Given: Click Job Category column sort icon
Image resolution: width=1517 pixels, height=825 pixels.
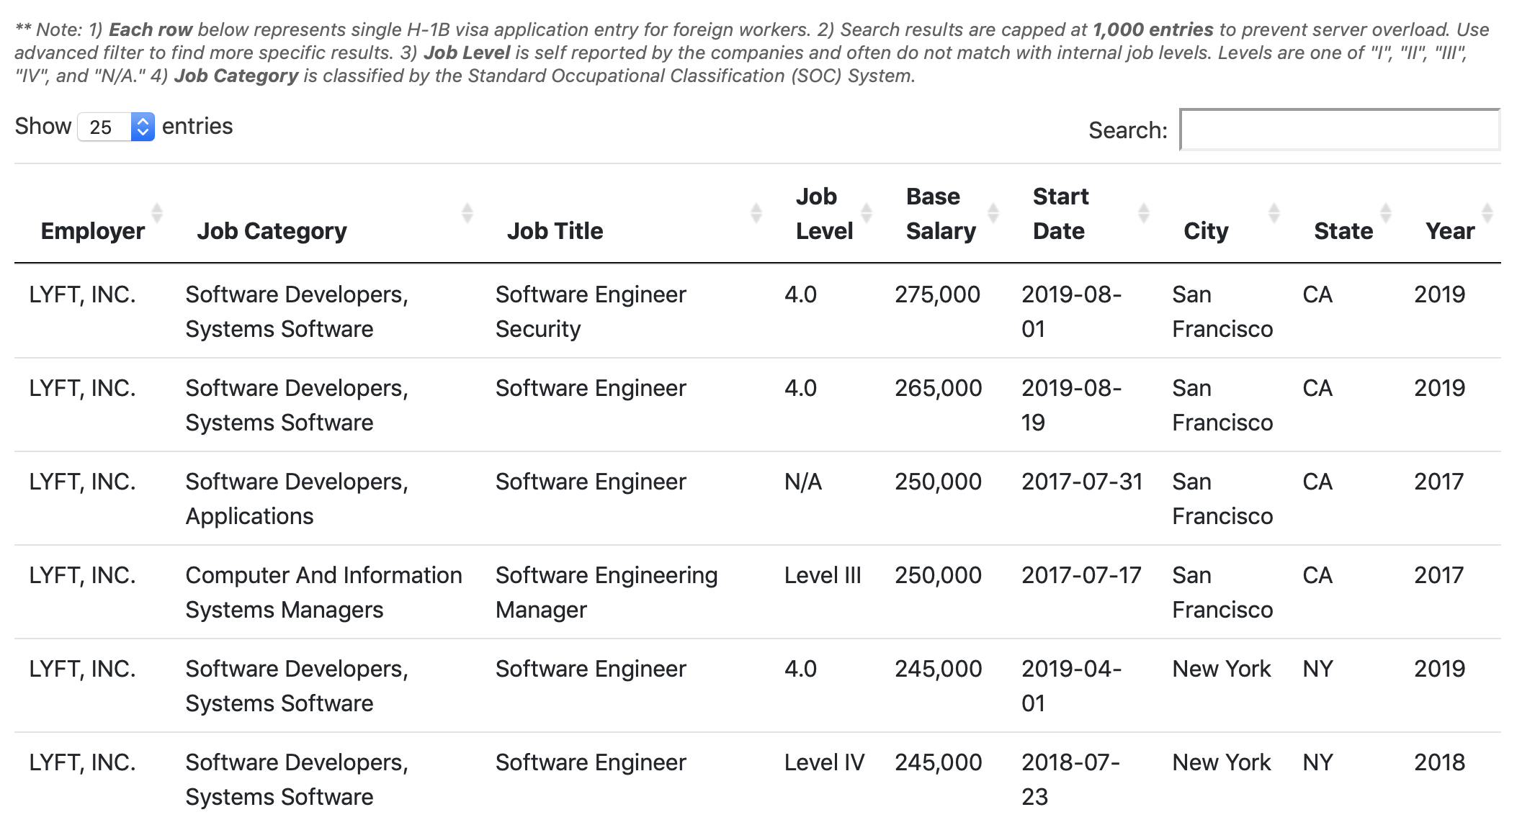Looking at the screenshot, I should (467, 213).
